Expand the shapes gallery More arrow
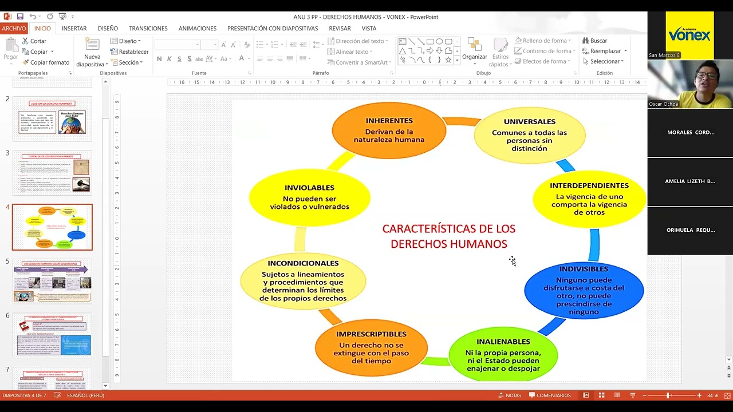Screen dimensions: 733x412 point(457,60)
